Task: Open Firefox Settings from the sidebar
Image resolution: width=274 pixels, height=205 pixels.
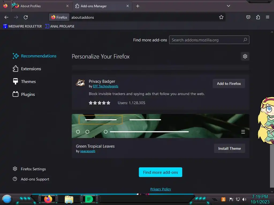Action: 29,169
